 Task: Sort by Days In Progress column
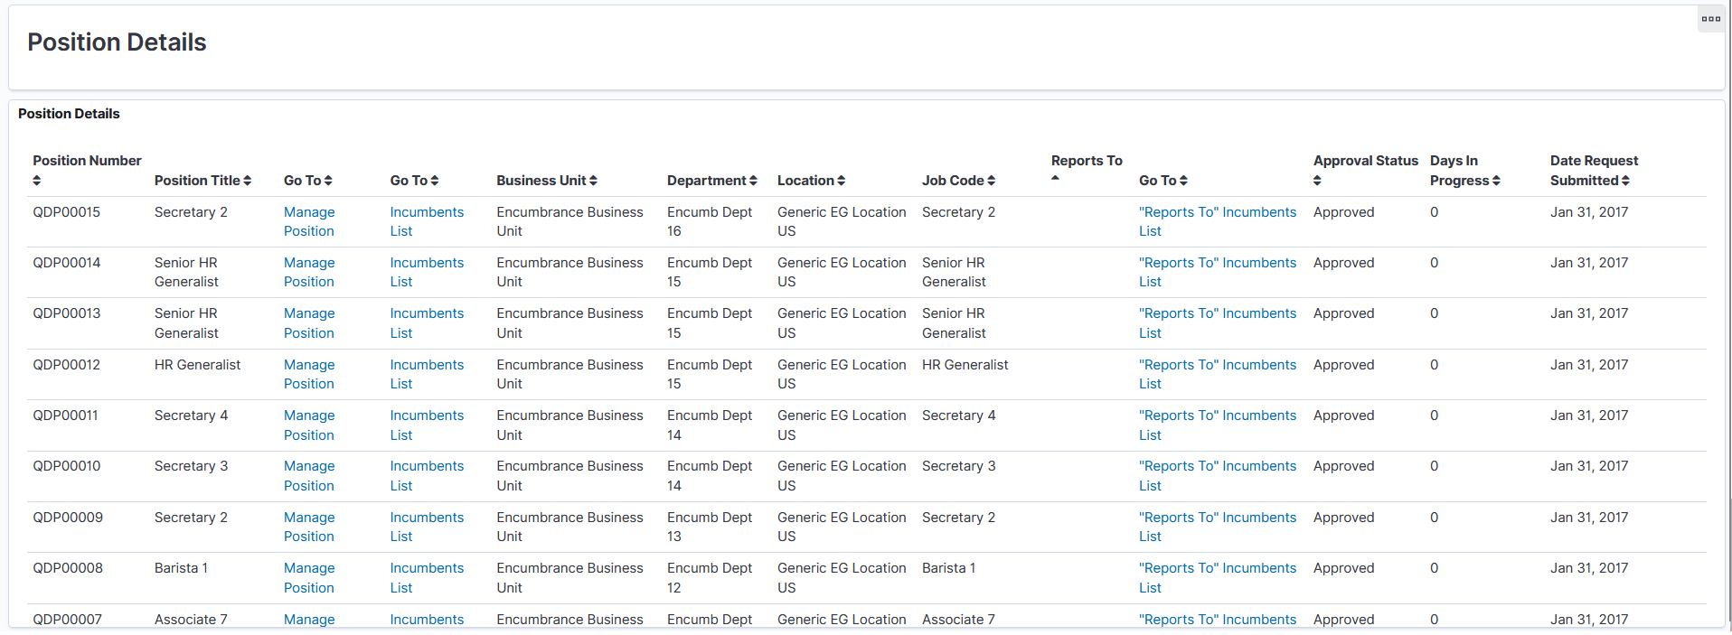(1496, 181)
